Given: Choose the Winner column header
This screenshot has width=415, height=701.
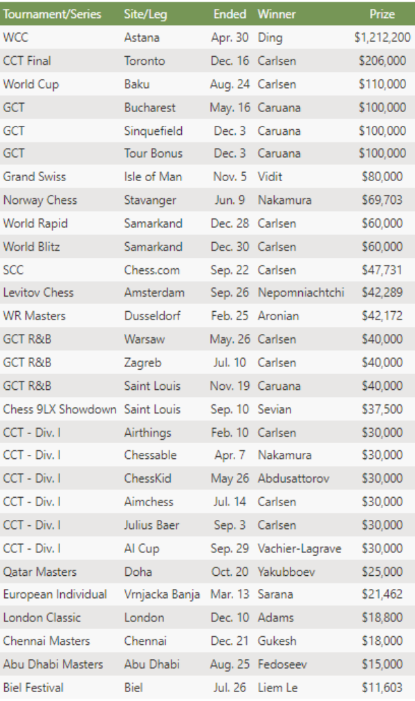Looking at the screenshot, I should tap(277, 15).
